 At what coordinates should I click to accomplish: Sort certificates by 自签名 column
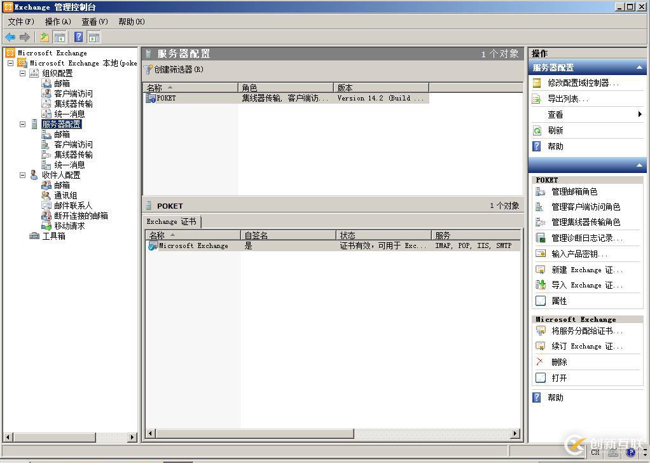click(287, 235)
